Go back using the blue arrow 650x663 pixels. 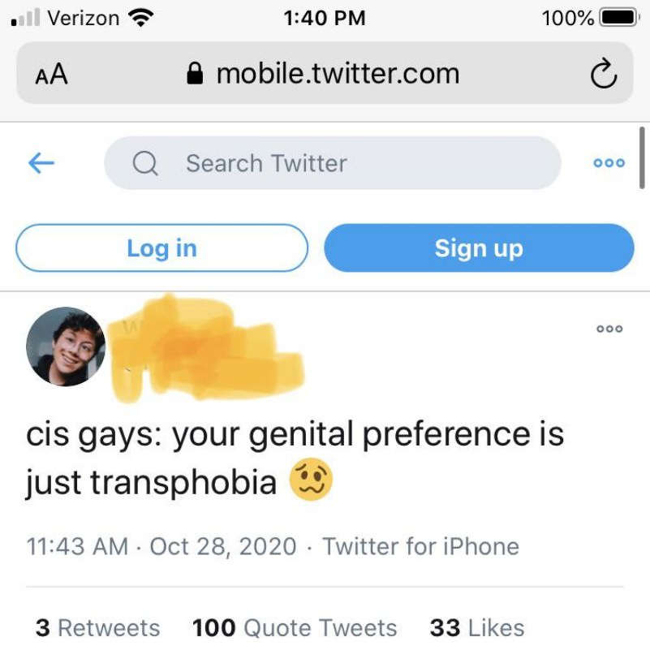[x=41, y=163]
